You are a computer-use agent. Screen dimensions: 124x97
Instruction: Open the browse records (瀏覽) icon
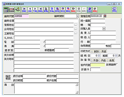pyautogui.click(x=46, y=10)
